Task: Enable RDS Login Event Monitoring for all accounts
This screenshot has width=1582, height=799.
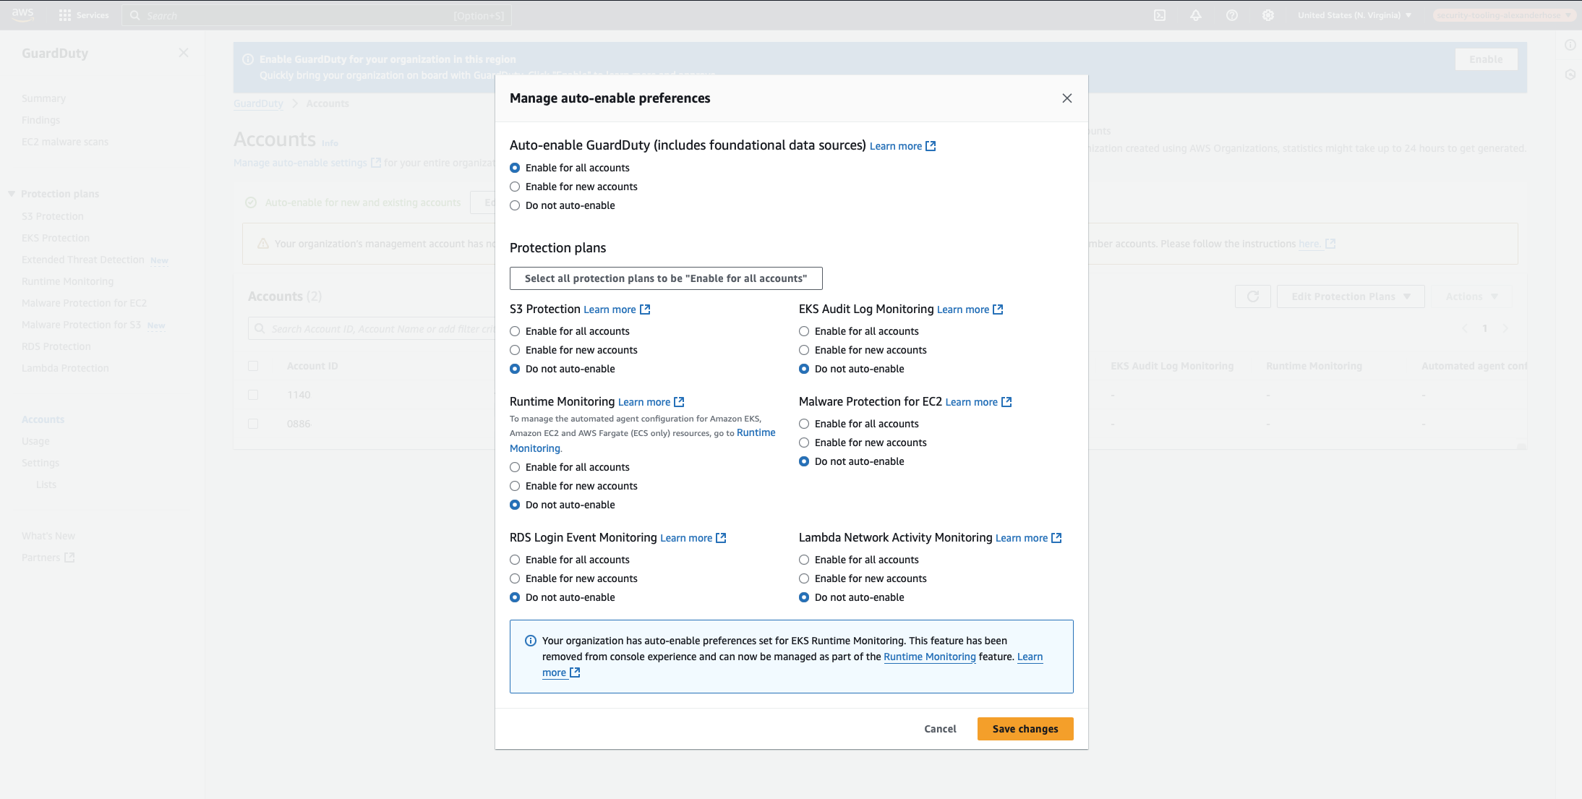Action: coord(515,560)
